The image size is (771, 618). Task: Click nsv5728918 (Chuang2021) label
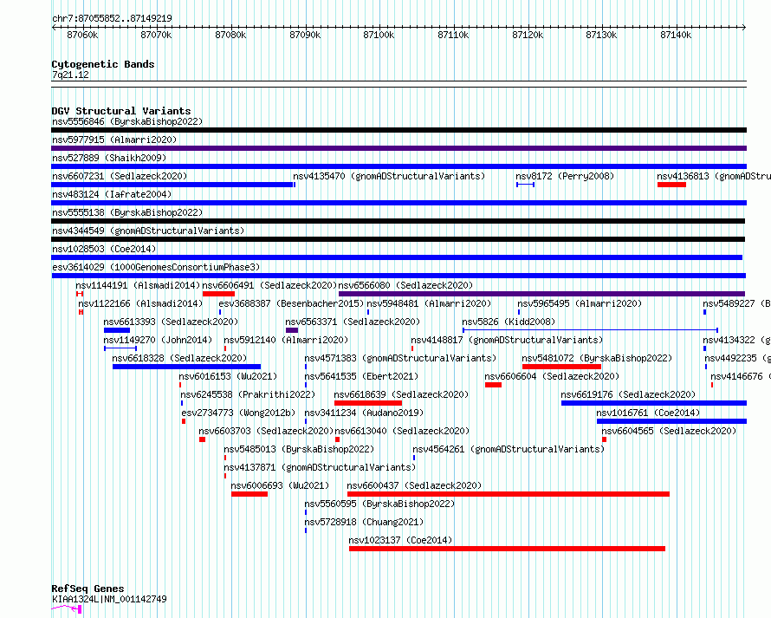point(364,522)
